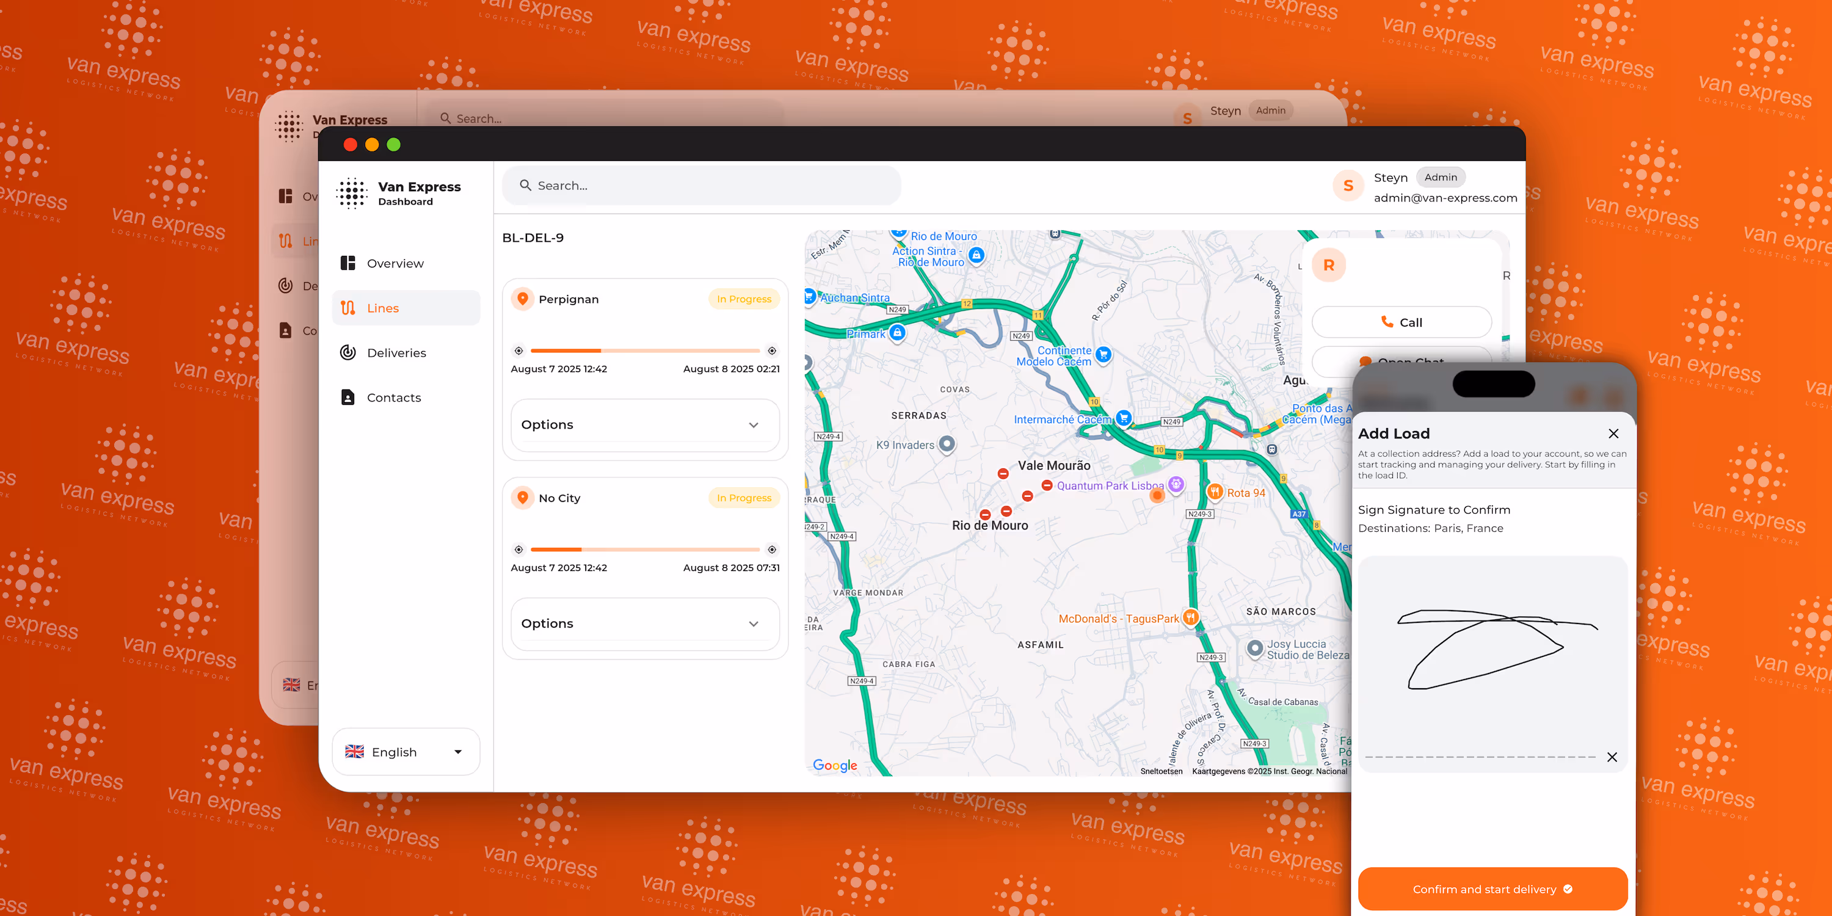Go to the Deliveries section
Image resolution: width=1832 pixels, height=916 pixels.
pyautogui.click(x=396, y=353)
